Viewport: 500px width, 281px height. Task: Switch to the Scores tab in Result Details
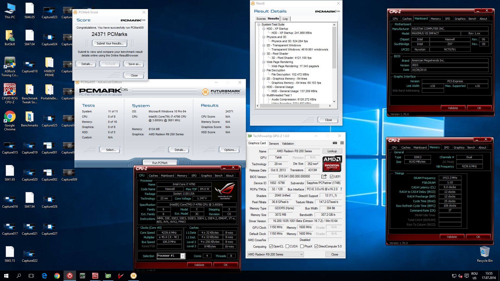tap(261, 19)
